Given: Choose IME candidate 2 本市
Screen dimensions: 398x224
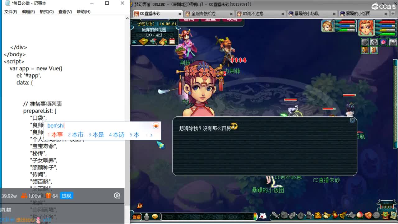Looking at the screenshot, I should pos(76,135).
